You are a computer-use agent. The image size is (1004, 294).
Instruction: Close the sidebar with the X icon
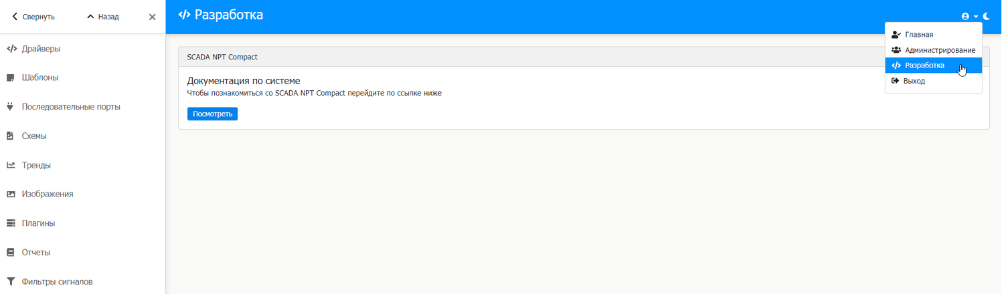[x=152, y=17]
